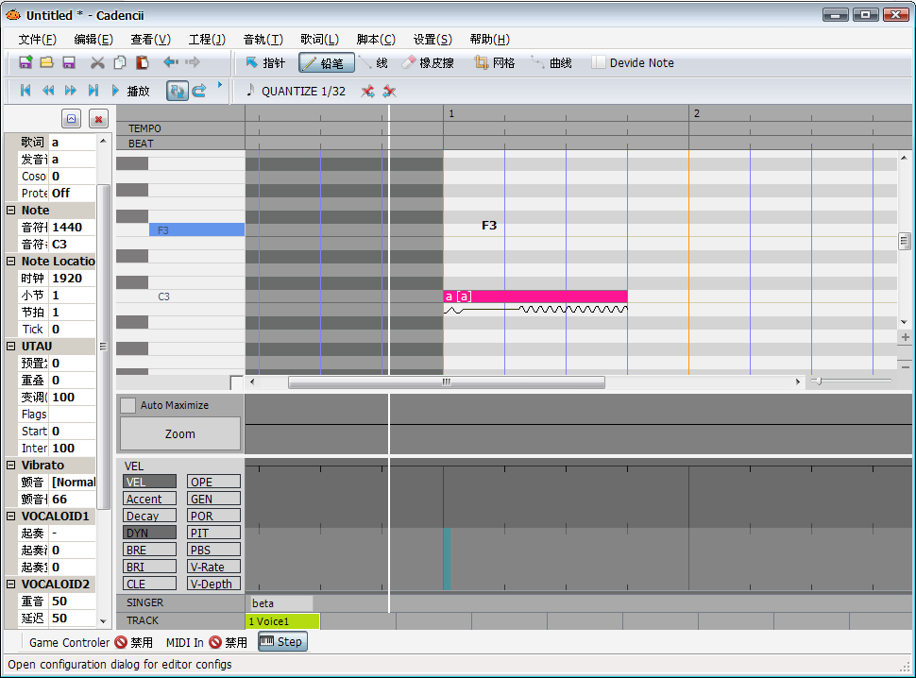Collapse the Vibrato property group
This screenshot has width=916, height=678.
[x=11, y=466]
